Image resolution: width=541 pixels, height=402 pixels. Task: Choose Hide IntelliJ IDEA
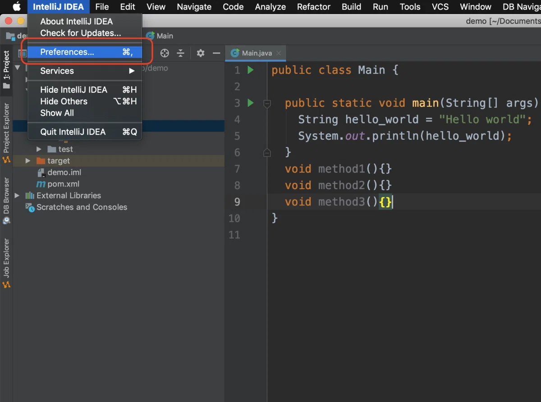(85, 90)
